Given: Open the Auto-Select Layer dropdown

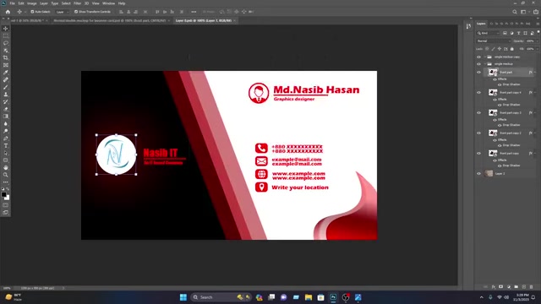Looking at the screenshot, I should pos(62,12).
